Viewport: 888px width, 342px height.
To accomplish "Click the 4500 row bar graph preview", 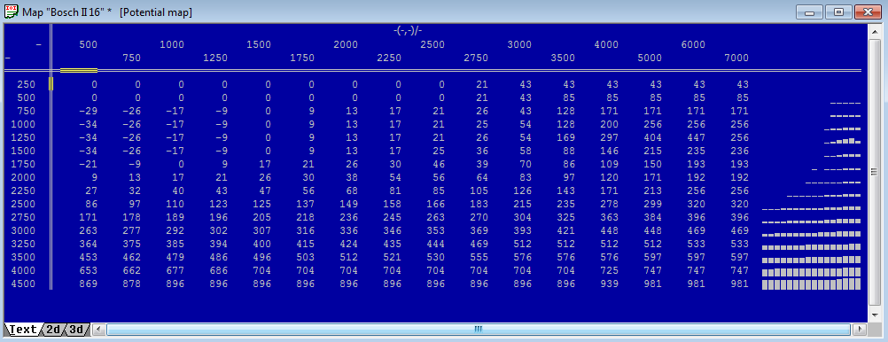I will pyautogui.click(x=811, y=284).
